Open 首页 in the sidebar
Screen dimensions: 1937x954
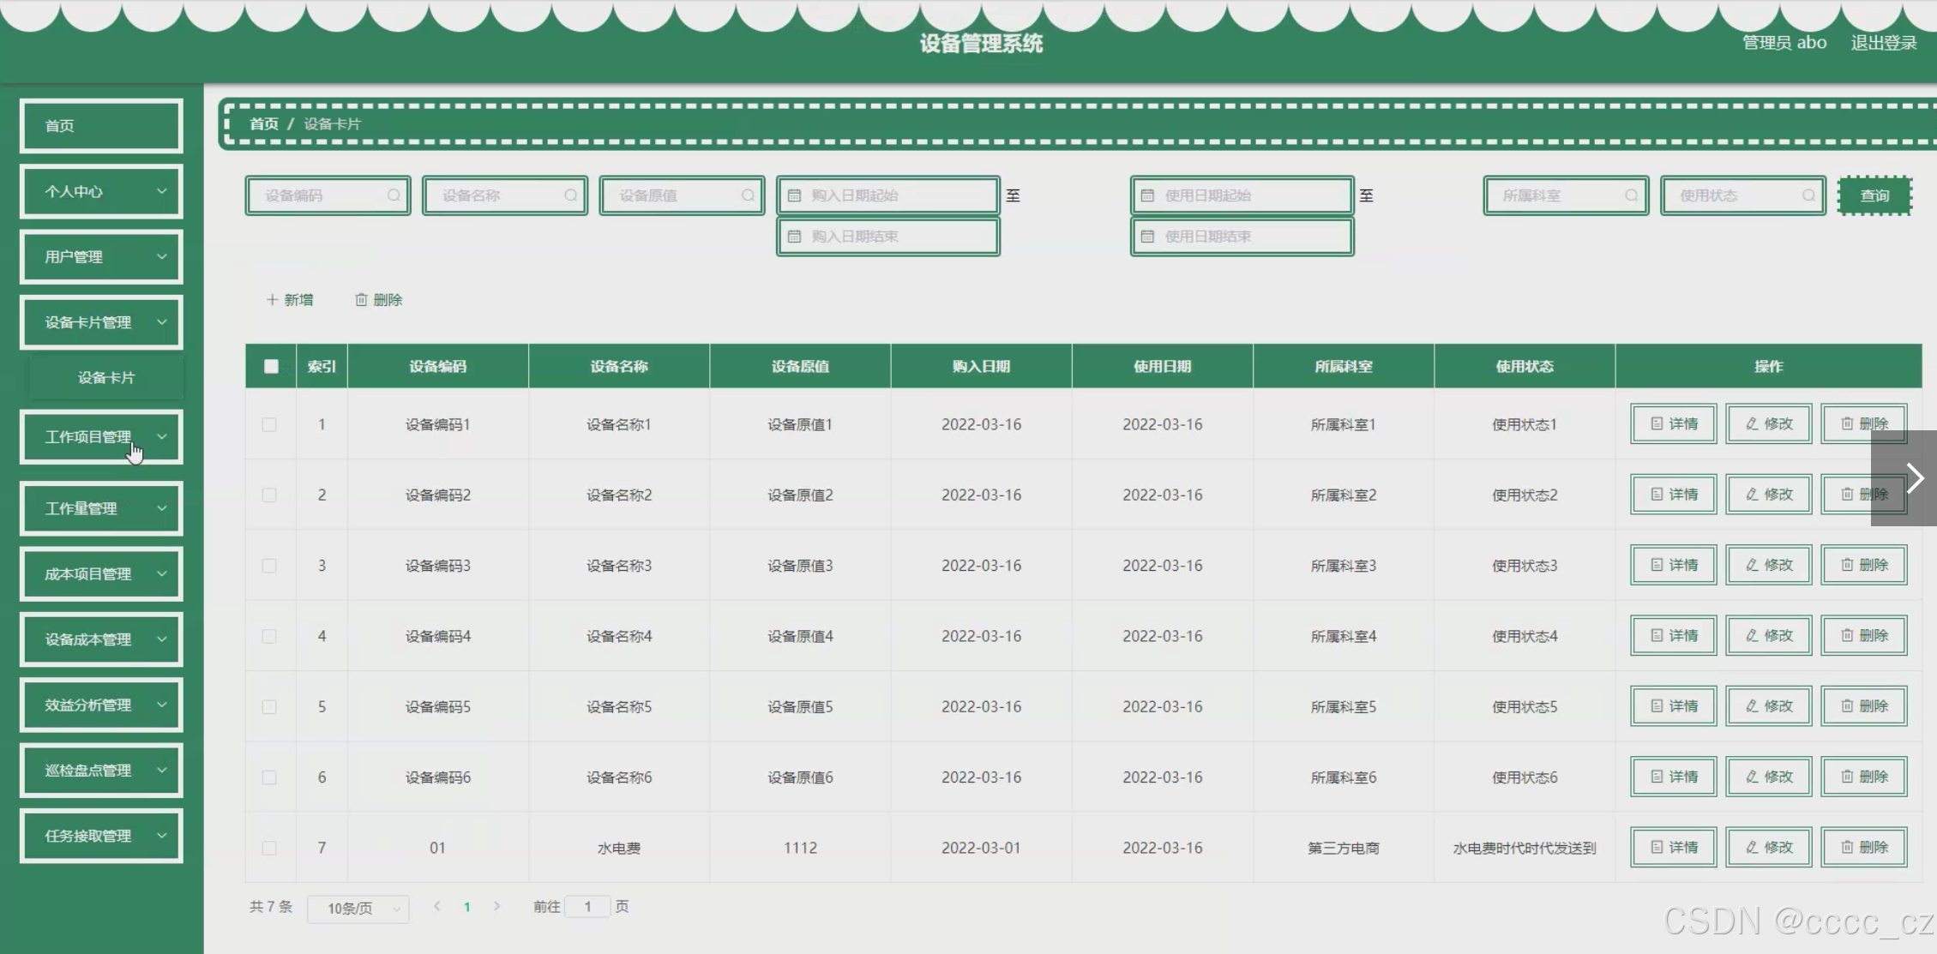tap(101, 126)
